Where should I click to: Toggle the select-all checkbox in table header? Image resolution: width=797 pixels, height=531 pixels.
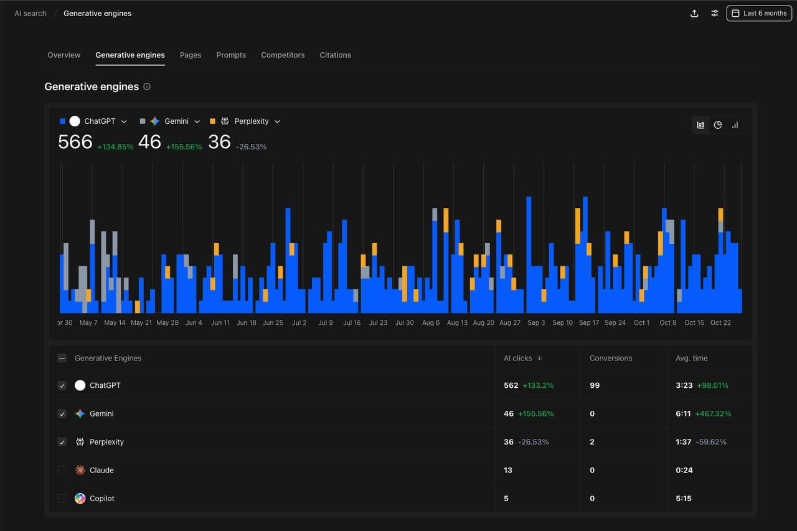[62, 358]
